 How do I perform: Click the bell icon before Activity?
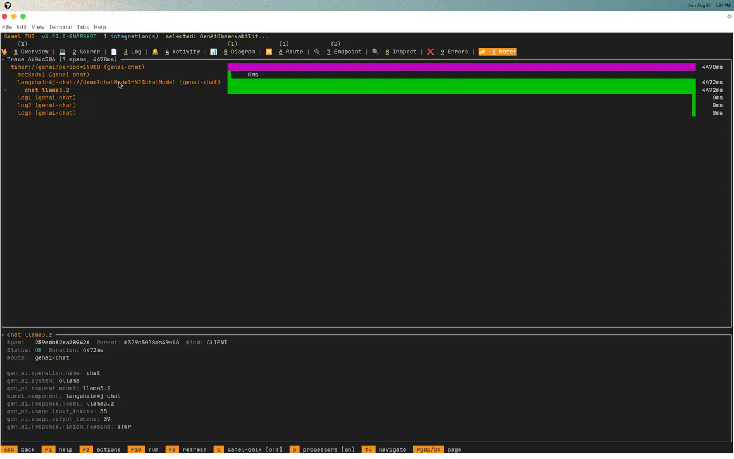coord(155,52)
